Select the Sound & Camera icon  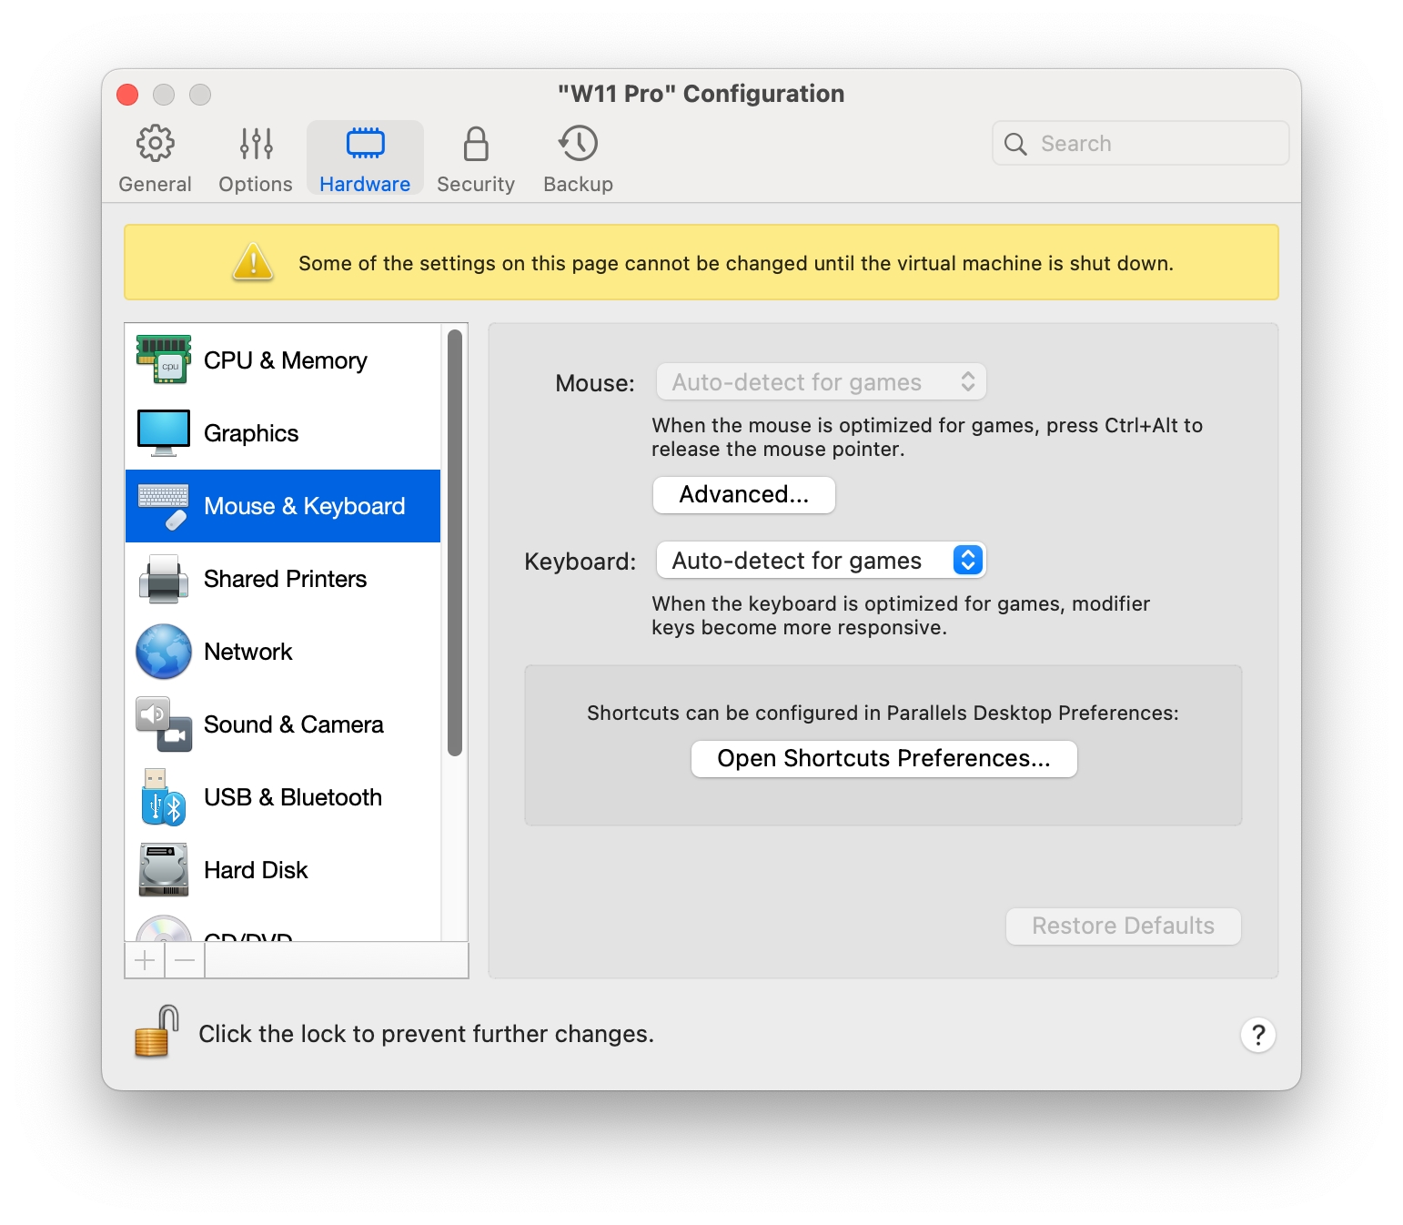point(164,724)
